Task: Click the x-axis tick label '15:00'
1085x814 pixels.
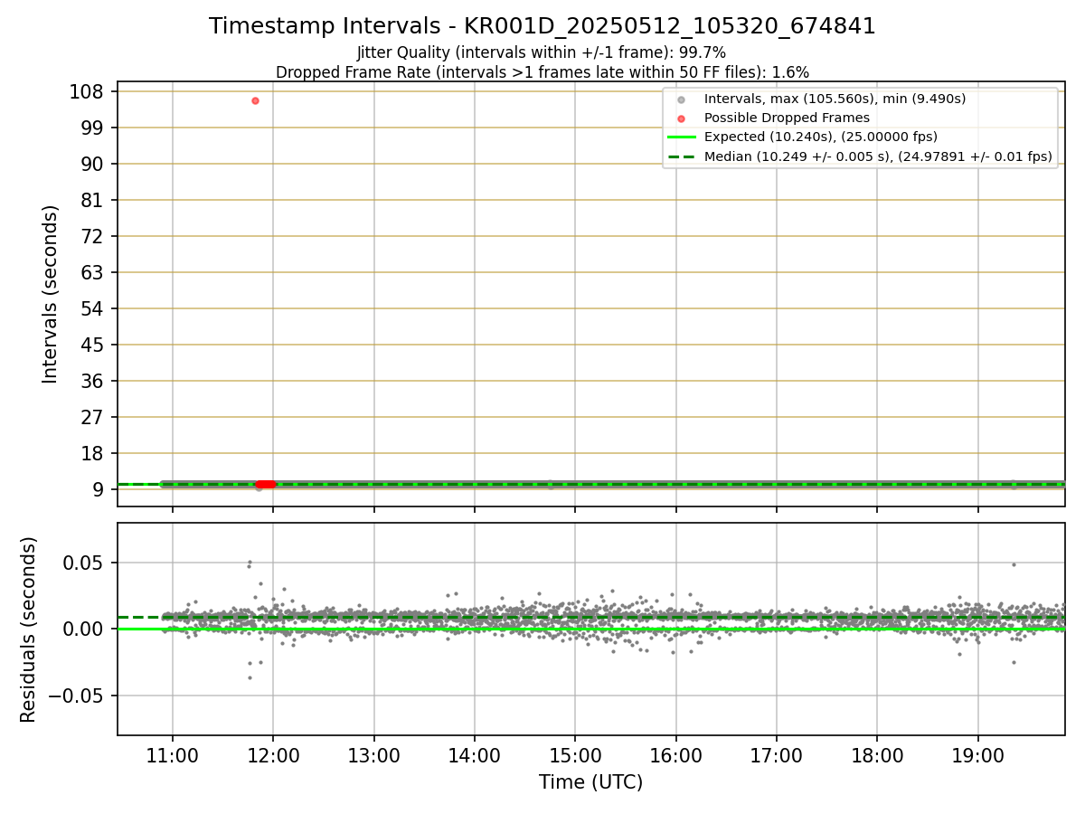Action: (575, 756)
